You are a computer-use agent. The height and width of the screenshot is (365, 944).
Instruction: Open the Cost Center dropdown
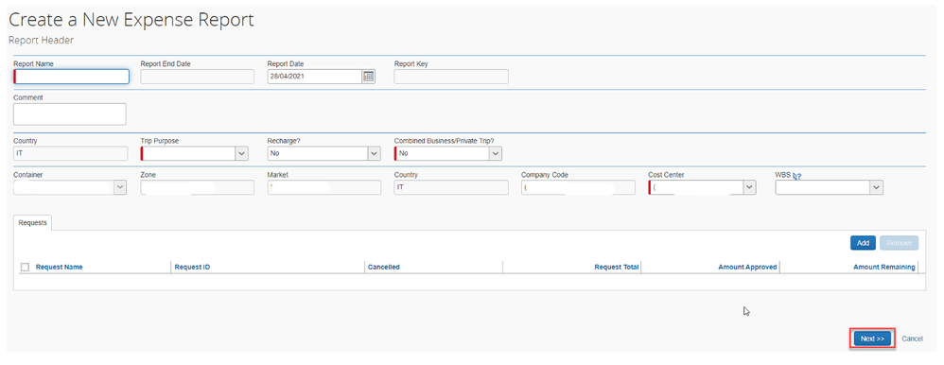[x=749, y=188]
